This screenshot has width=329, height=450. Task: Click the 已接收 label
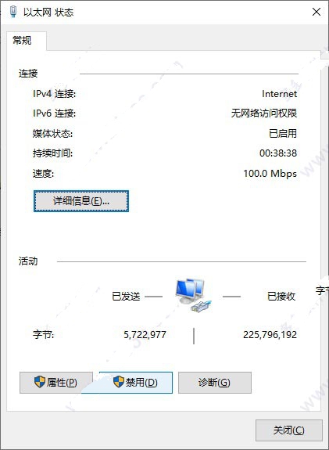click(281, 296)
